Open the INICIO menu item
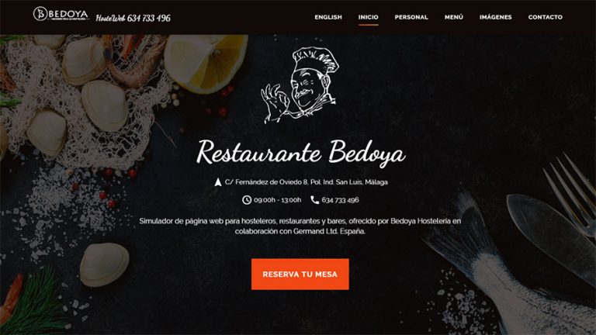596x335 pixels. [369, 17]
